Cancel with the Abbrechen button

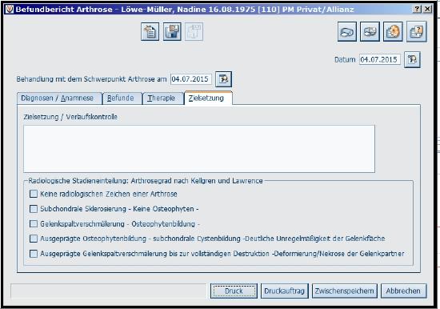[x=403, y=291]
